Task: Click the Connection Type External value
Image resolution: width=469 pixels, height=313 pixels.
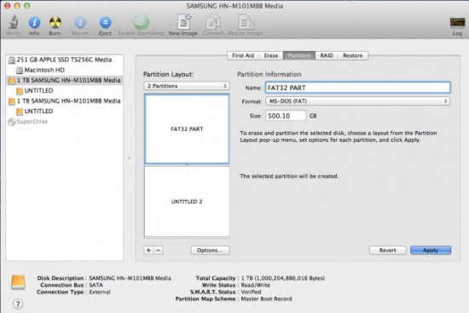Action: pyautogui.click(x=100, y=292)
